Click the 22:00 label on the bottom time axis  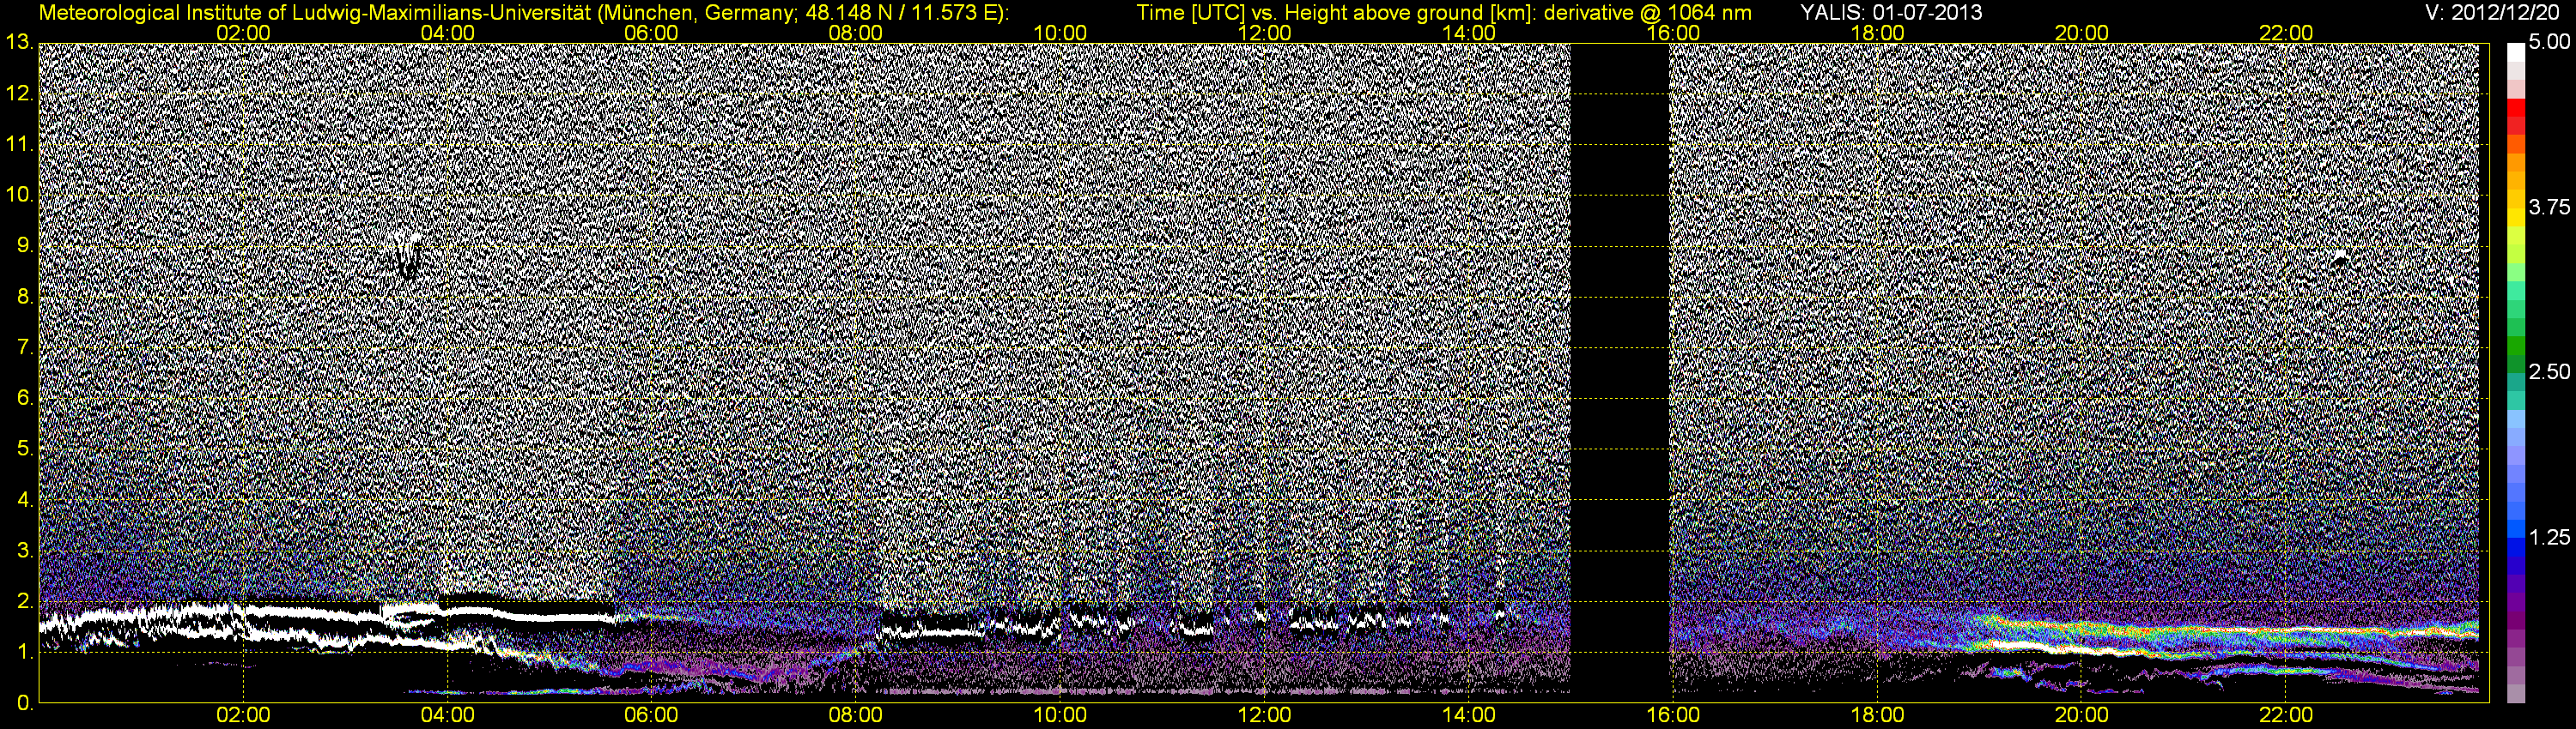point(2286,715)
